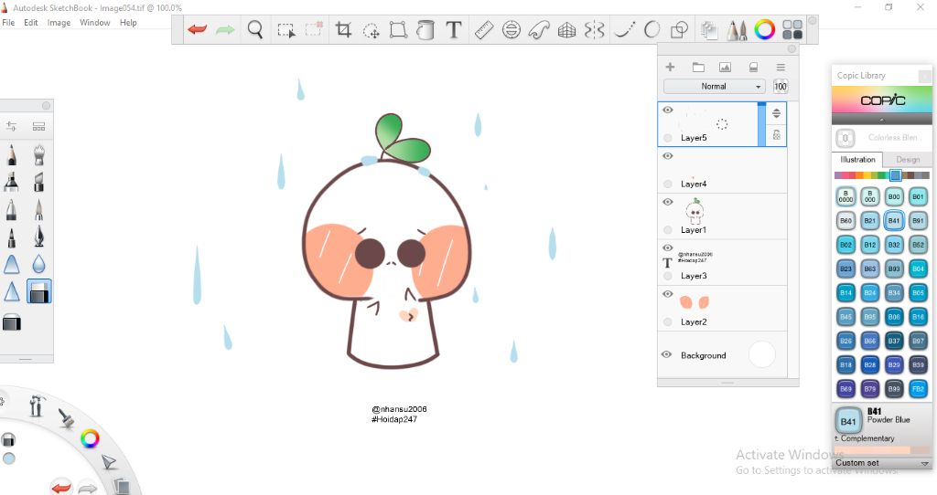
Task: Switch to the Design tab
Action: (x=908, y=160)
